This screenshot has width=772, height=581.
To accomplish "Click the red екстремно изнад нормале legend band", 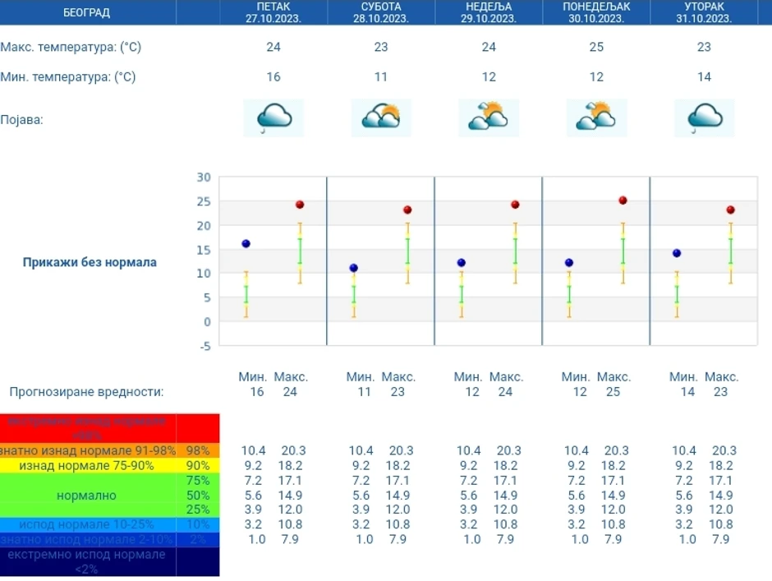I will (x=86, y=428).
